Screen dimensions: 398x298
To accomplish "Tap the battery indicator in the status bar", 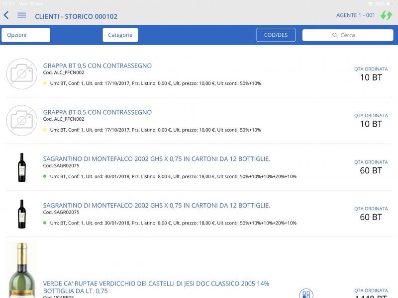I will (x=392, y=4).
